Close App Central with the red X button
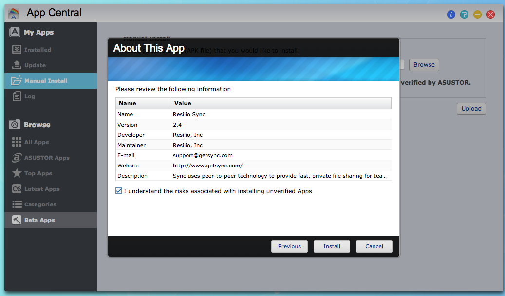 pyautogui.click(x=490, y=14)
